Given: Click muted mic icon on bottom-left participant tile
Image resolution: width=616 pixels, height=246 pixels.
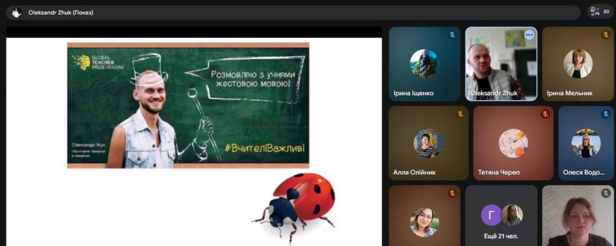Looking at the screenshot, I should click(452, 193).
